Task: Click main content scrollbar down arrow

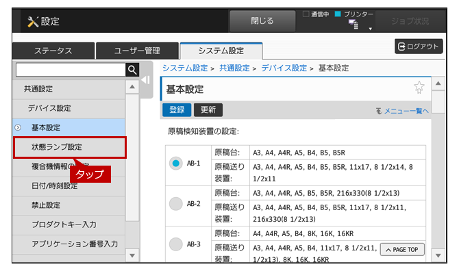Action: (438, 256)
